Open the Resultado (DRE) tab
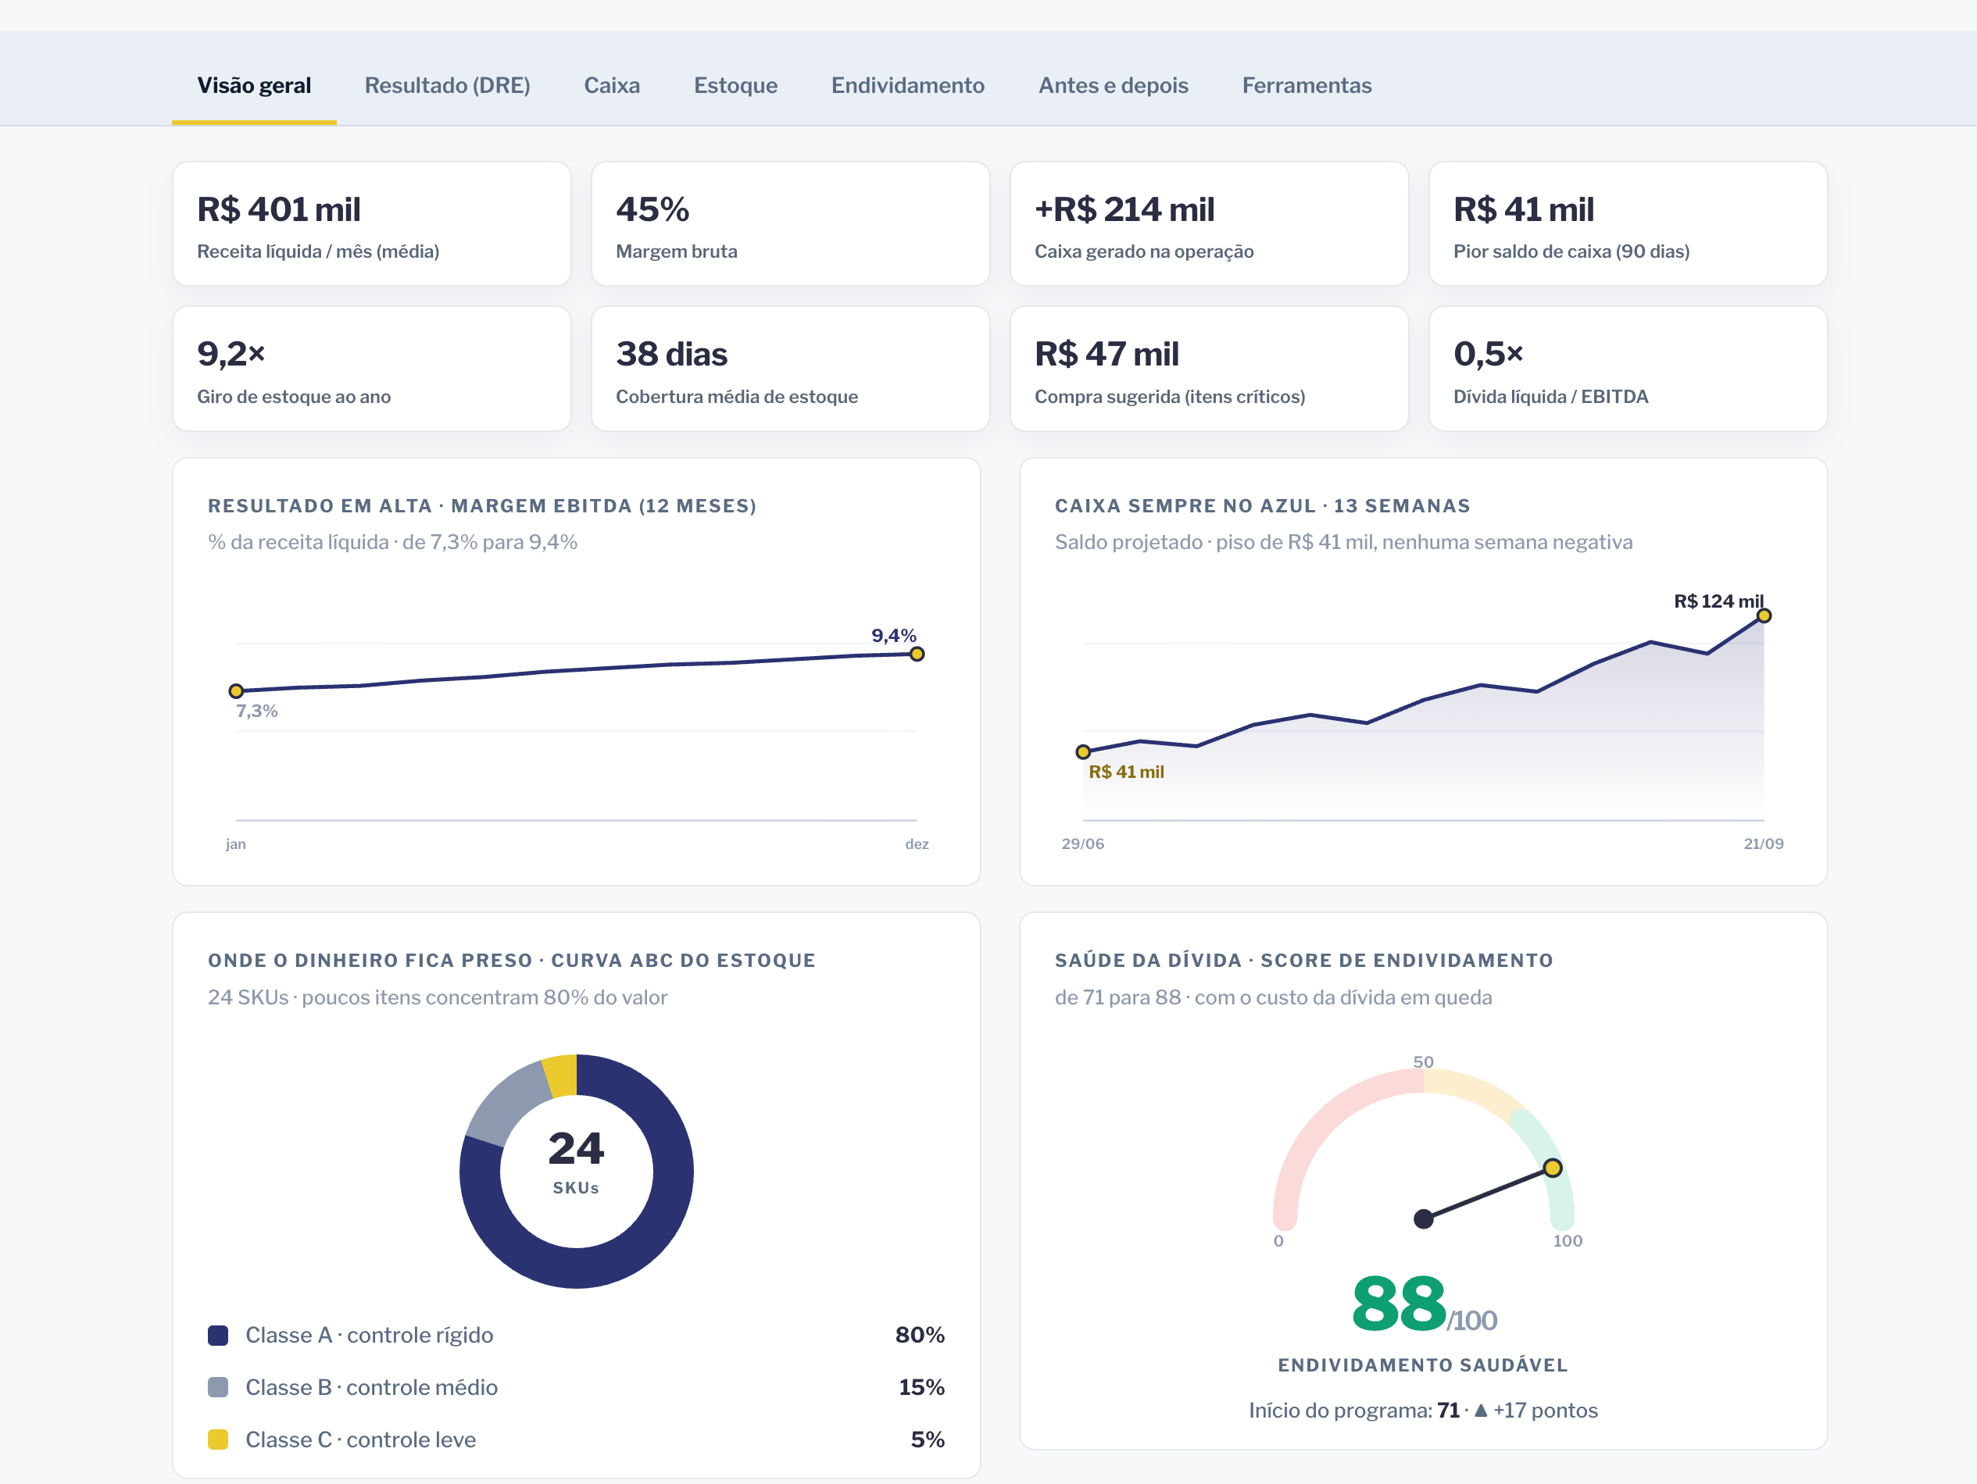Screen dimensions: 1977x1484 coord(447,86)
